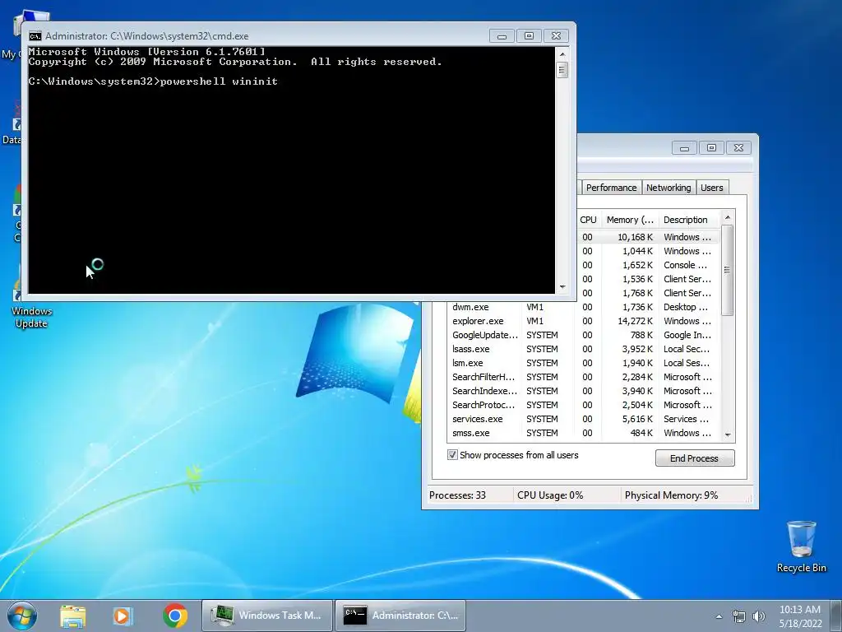The image size is (842, 632).
Task: Switch to the Users tab in Task Manager
Action: tap(711, 188)
